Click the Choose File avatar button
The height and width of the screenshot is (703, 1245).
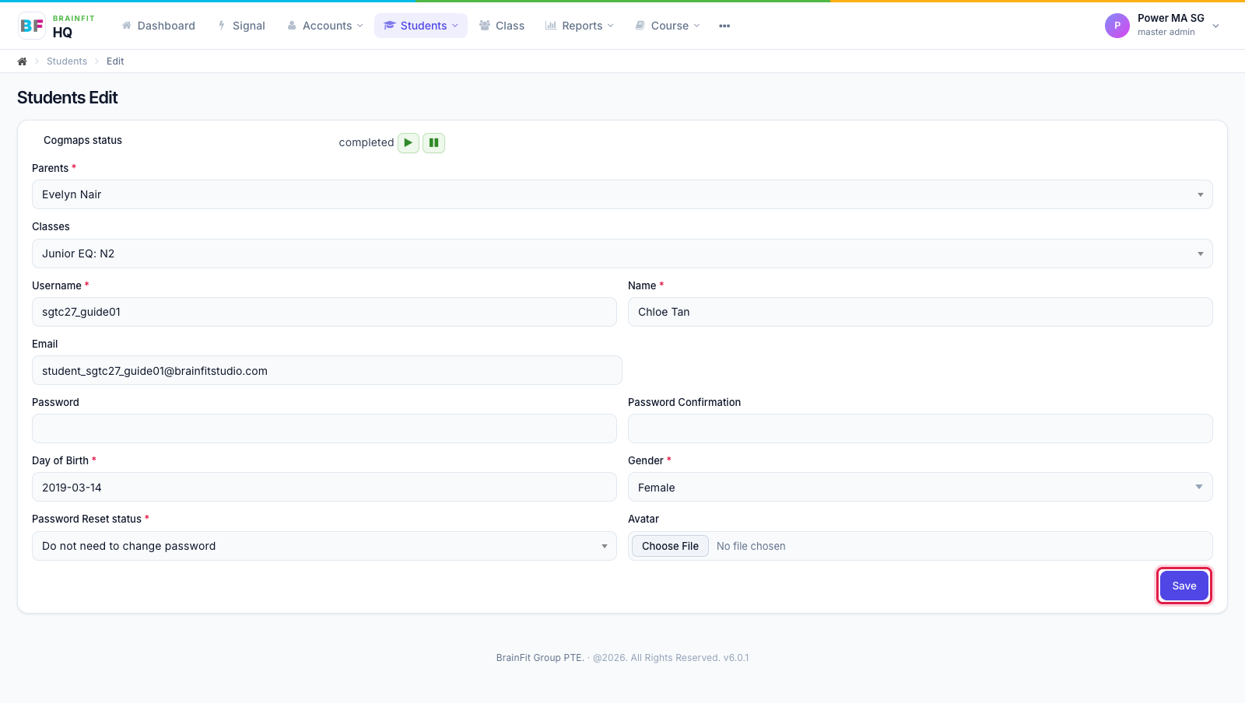click(670, 546)
